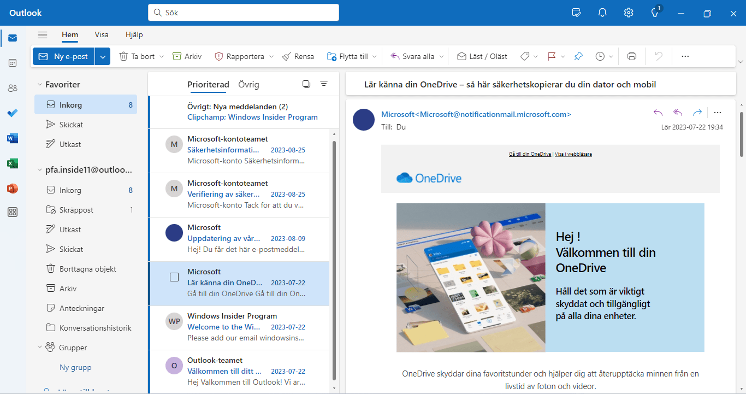
Task: Pin the message using the pin icon
Action: 578,56
